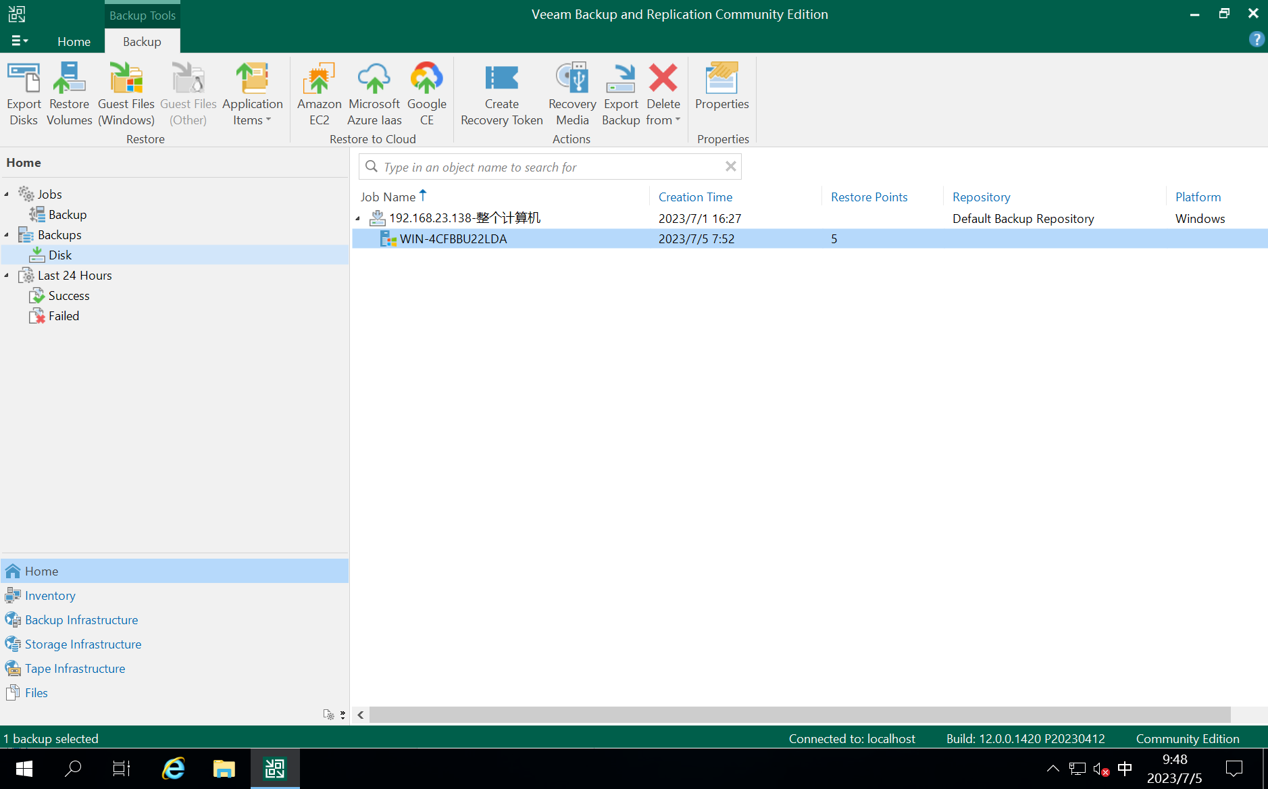
Task: Select the 192.168.23.138 backup job row
Action: [809, 218]
